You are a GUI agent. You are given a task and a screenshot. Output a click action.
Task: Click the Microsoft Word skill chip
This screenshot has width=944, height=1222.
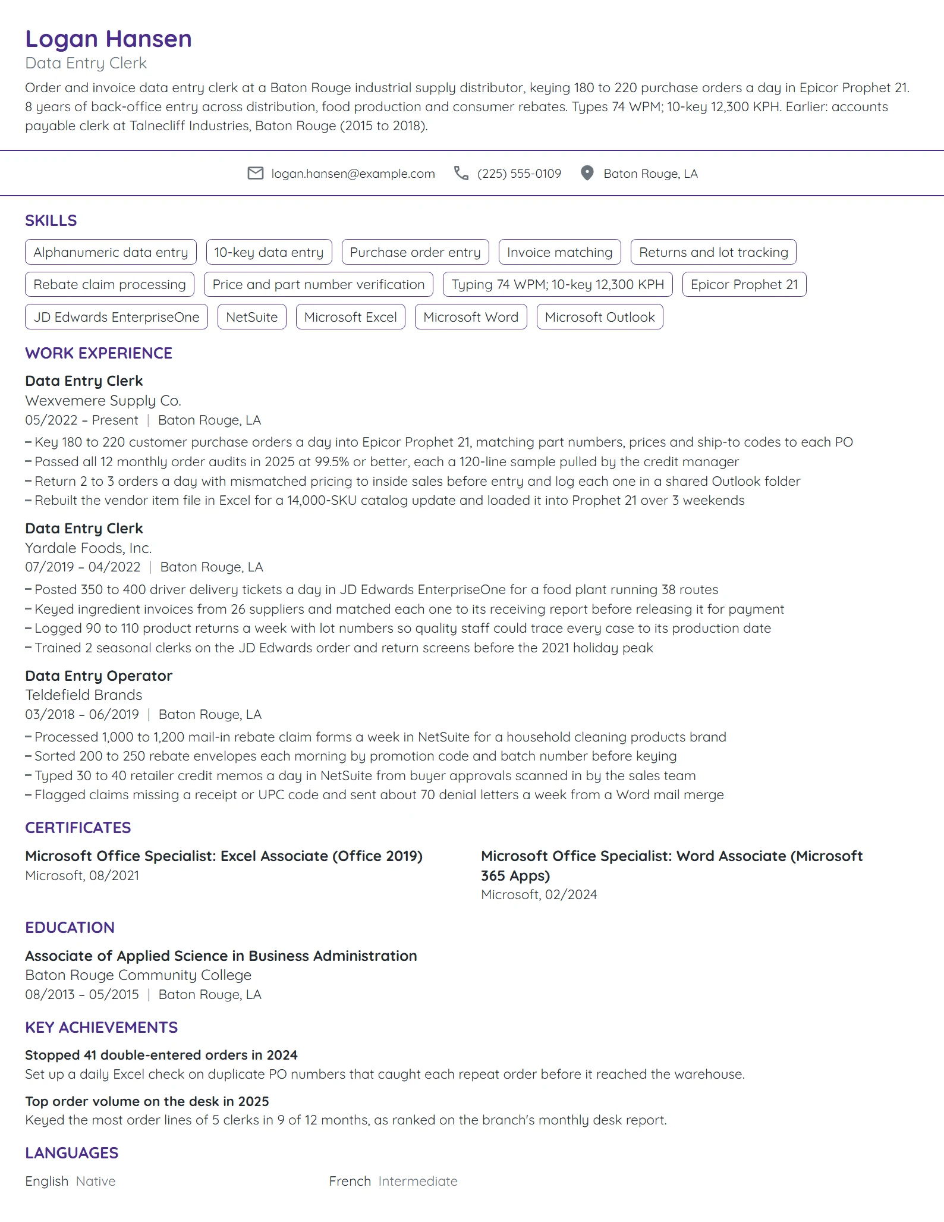[471, 317]
